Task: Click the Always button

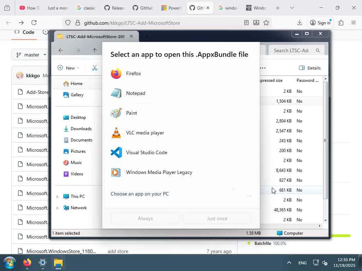Action: [x=145, y=218]
